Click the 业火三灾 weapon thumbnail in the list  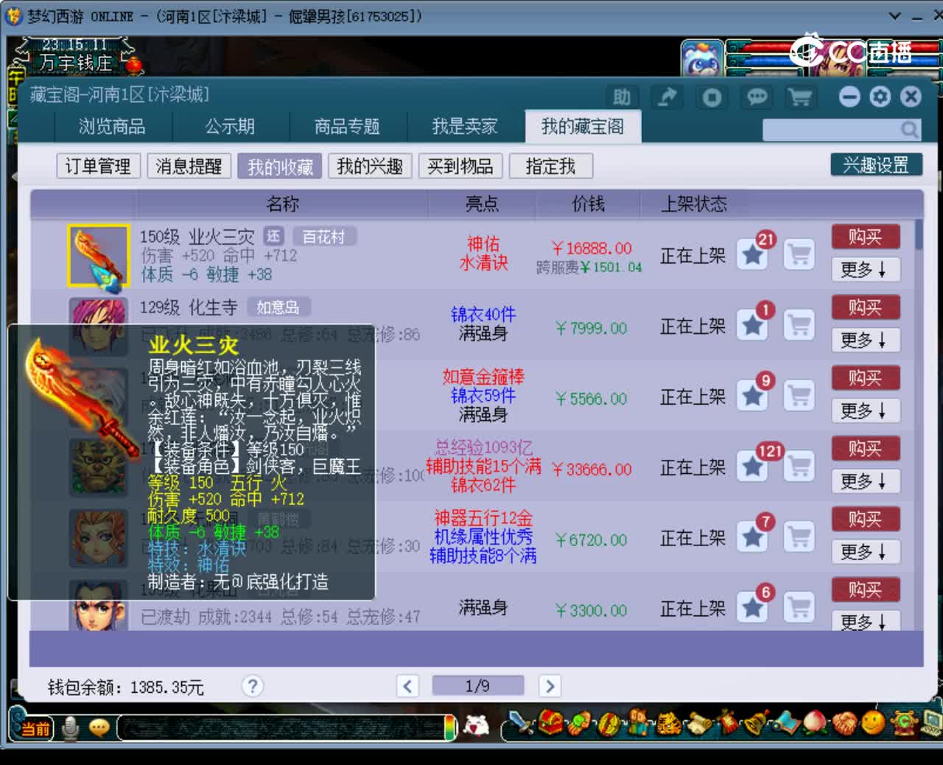(99, 256)
